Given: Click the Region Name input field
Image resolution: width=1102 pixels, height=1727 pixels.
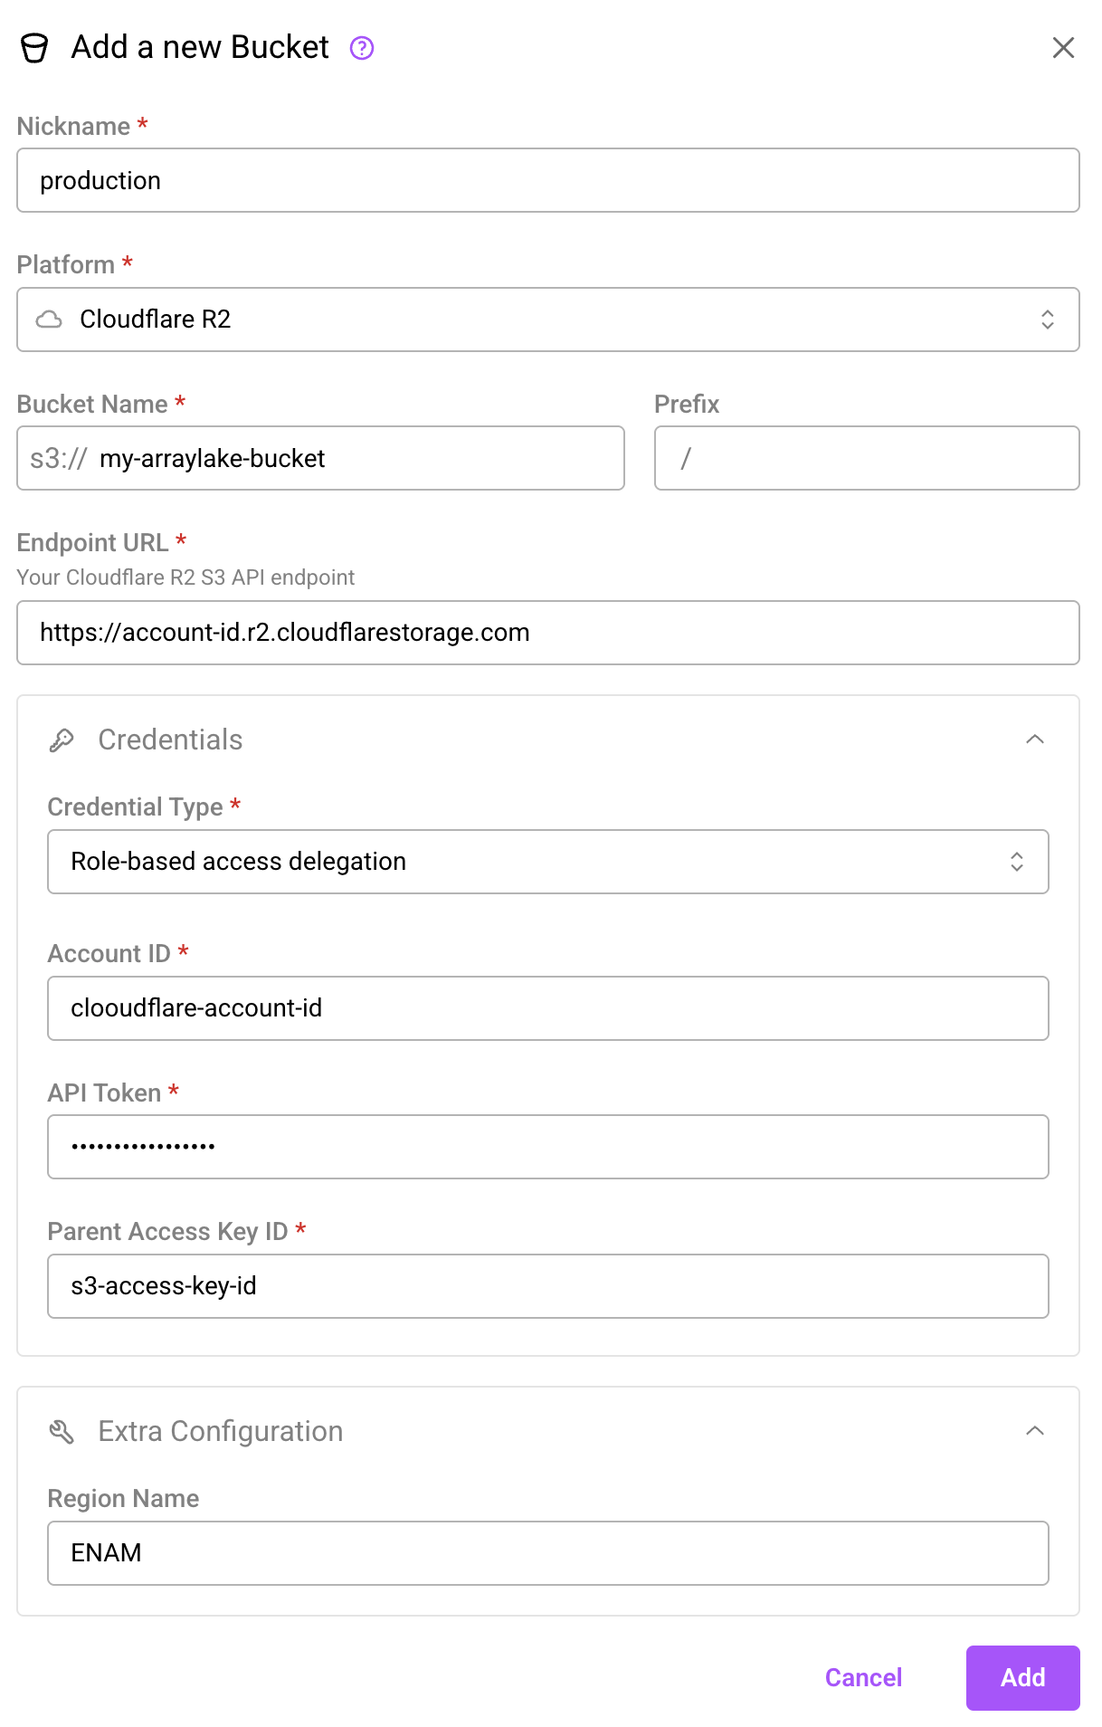Looking at the screenshot, I should [x=547, y=1553].
